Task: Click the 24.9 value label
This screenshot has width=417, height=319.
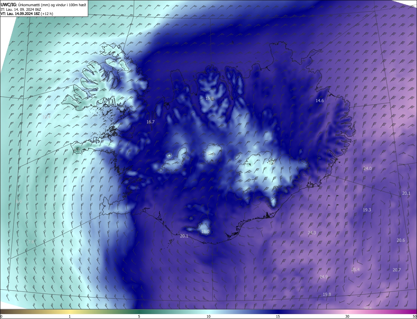Action: [x=324, y=277]
